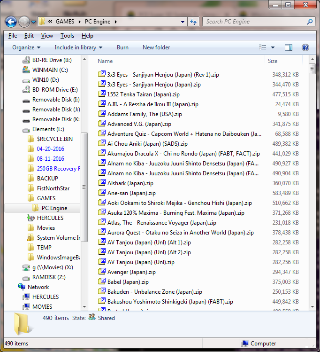The image size is (320, 352).
Task: Expand the arrow after PC Engine breadcrumb
Action: point(115,22)
